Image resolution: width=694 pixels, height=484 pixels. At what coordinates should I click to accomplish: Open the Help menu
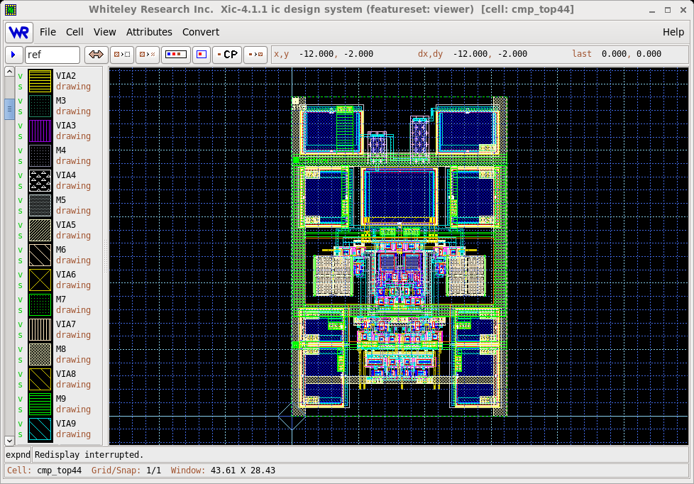pos(673,32)
